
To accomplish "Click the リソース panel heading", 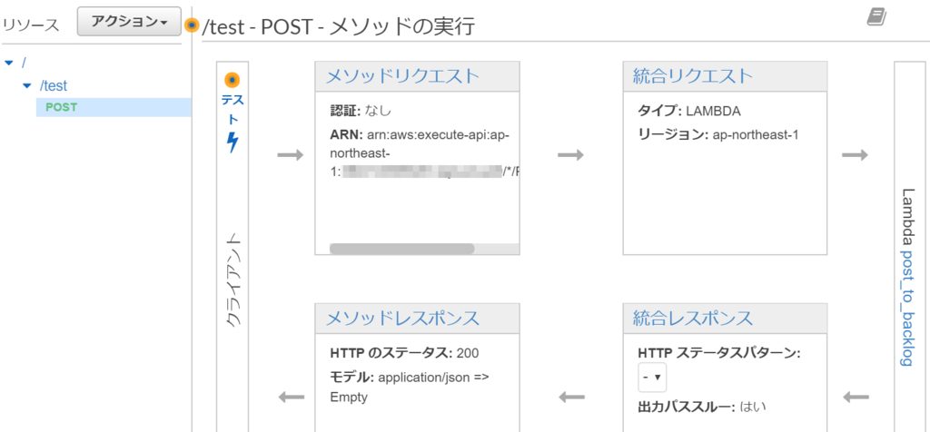I will tap(31, 25).
